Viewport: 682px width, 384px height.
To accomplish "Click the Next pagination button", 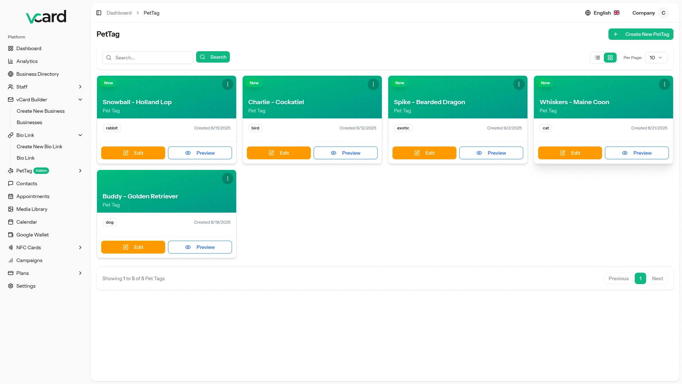I will pos(657,278).
